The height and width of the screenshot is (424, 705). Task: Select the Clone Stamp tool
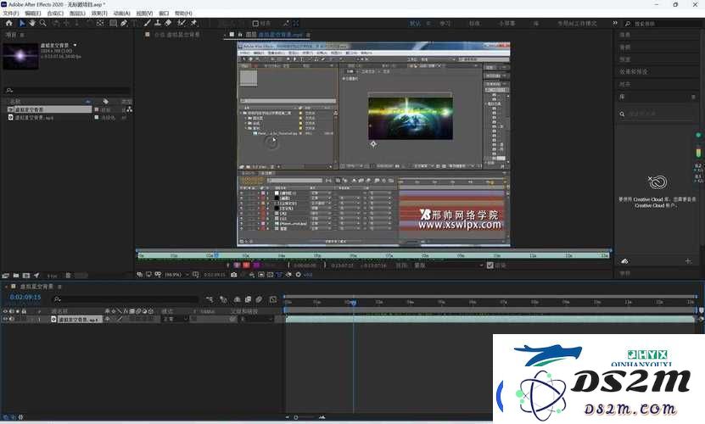pyautogui.click(x=158, y=23)
